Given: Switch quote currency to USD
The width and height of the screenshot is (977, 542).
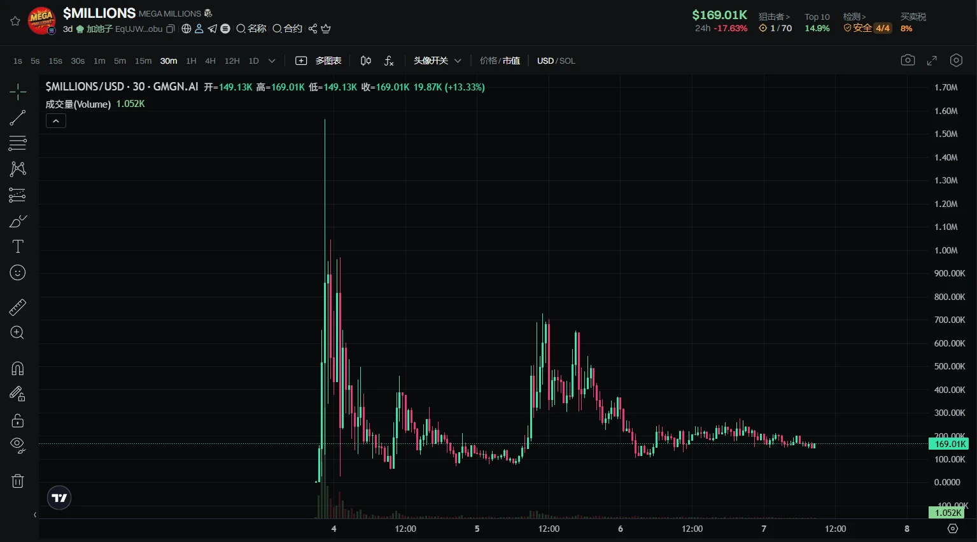Looking at the screenshot, I should point(545,61).
